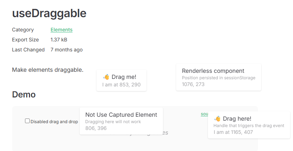Open the partially hidden source link
The height and width of the screenshot is (151, 293).
[204, 114]
